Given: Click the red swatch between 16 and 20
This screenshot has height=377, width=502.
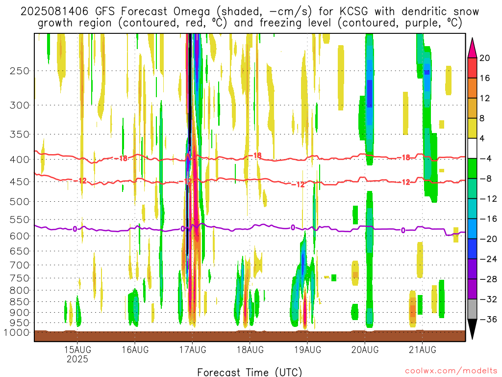Looking at the screenshot, I should point(472,68).
